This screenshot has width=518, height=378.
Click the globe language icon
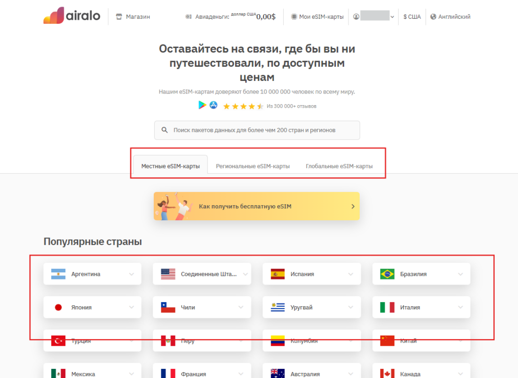coord(433,17)
